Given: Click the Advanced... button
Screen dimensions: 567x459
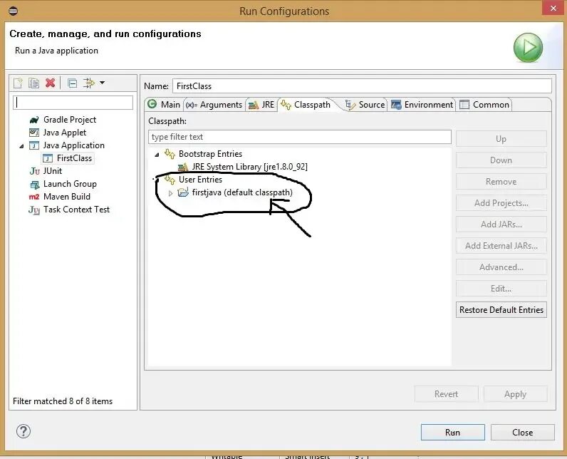Looking at the screenshot, I should pos(501,267).
